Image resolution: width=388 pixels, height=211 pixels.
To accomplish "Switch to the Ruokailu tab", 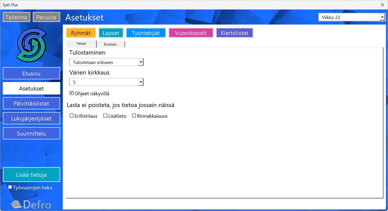I will (110, 44).
